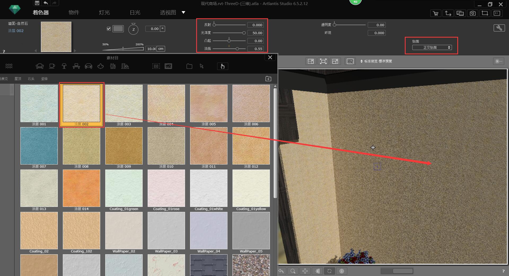
Task: Click the refresh icon below the preview
Action: pos(329,271)
